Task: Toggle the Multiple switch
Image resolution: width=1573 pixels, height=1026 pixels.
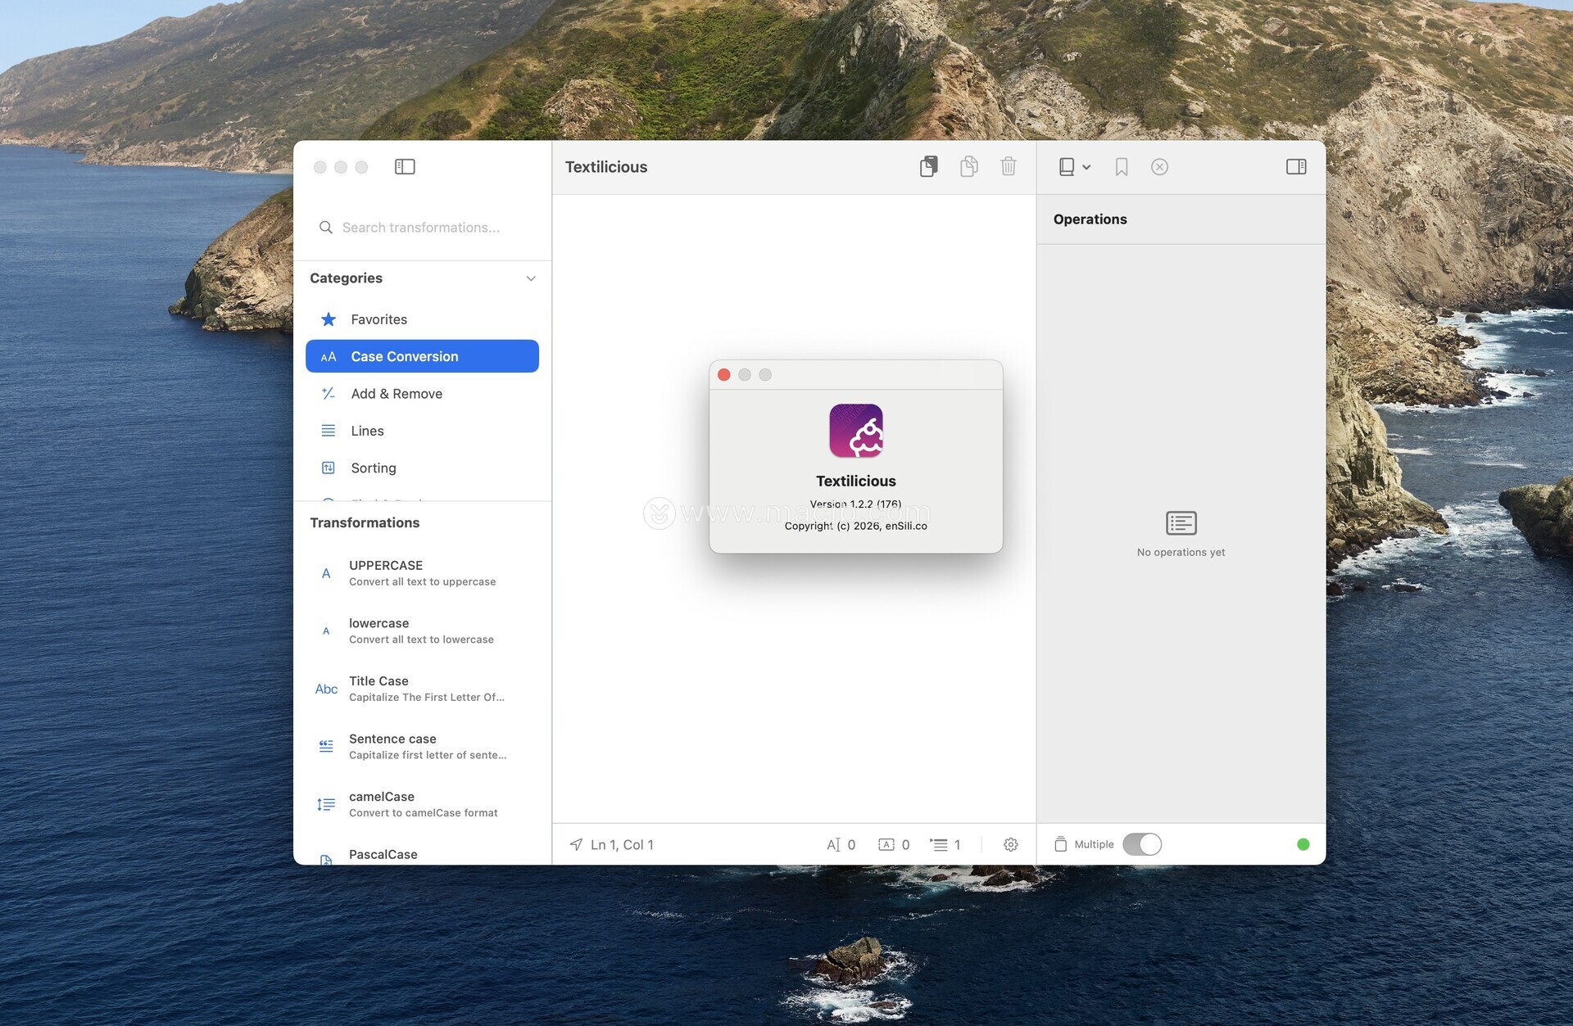Action: coord(1141,844)
